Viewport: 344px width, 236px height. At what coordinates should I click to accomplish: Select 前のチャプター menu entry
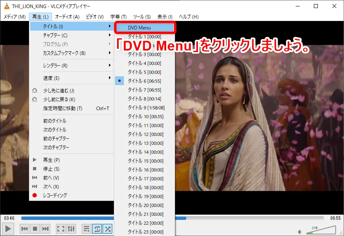point(72,138)
